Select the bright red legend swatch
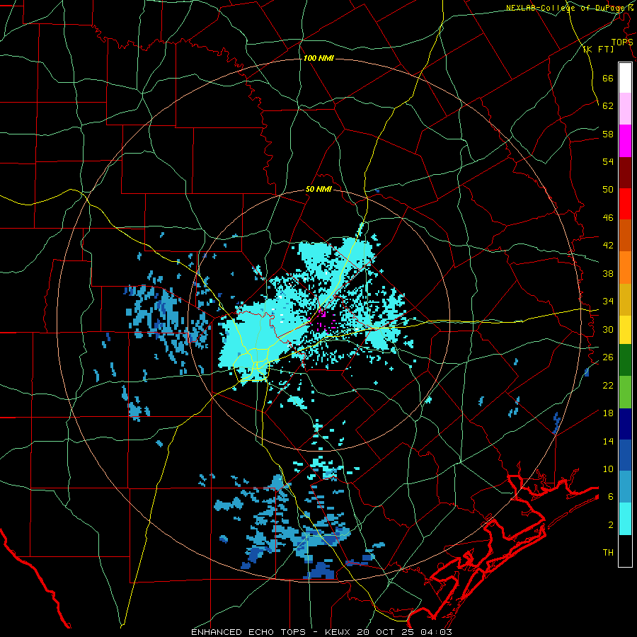 point(625,204)
